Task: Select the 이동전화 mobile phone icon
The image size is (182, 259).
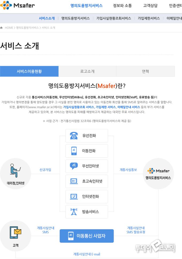Action: point(74,151)
